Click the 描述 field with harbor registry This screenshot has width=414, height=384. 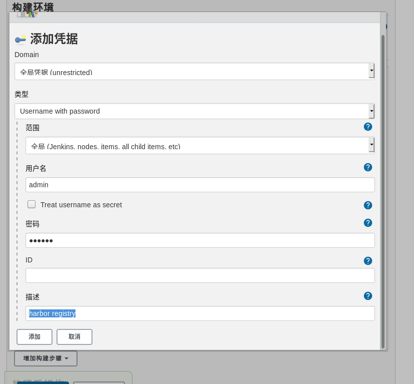click(200, 313)
